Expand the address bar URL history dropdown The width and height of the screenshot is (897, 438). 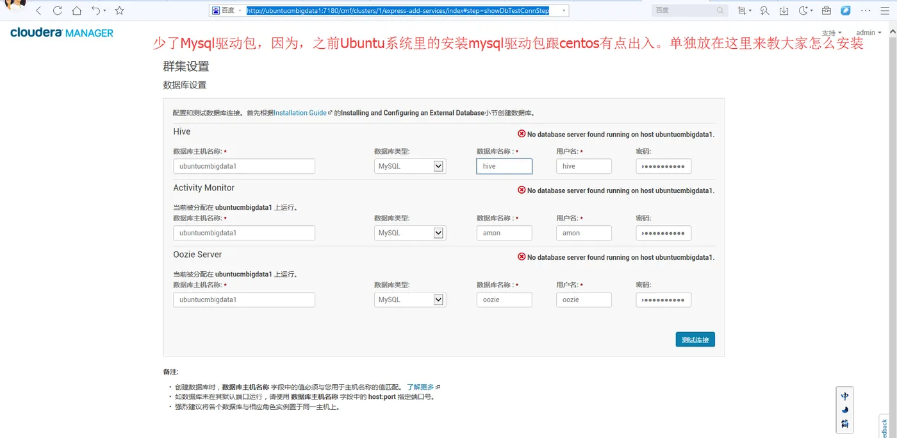coord(563,11)
